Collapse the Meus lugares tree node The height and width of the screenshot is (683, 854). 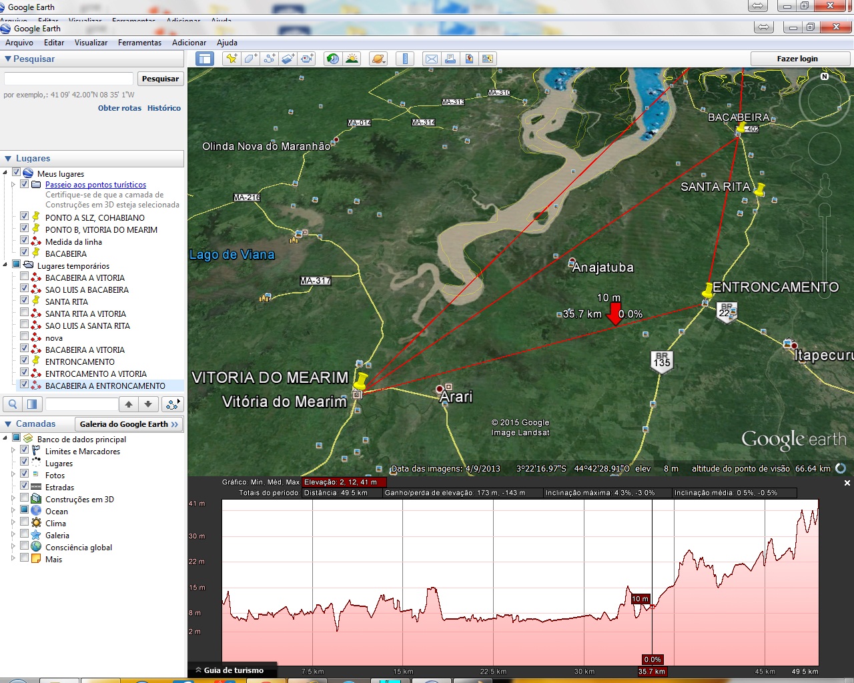point(5,173)
